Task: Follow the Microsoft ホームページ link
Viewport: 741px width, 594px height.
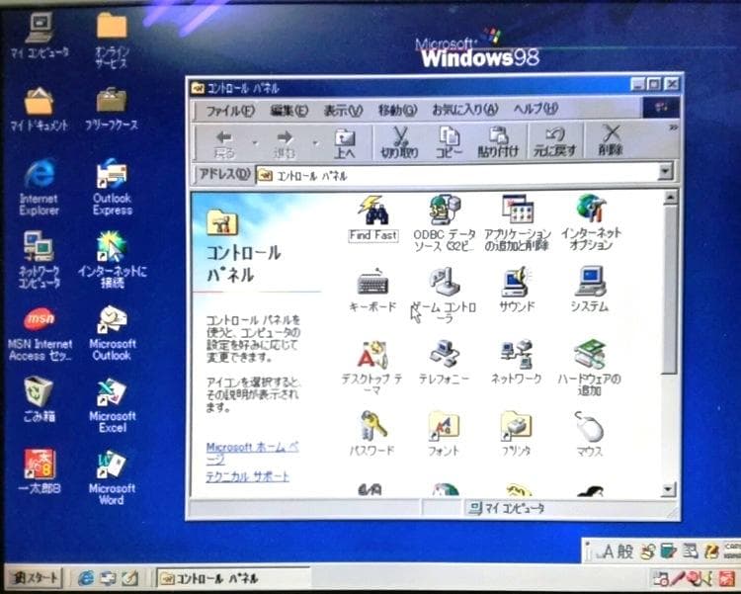Action: pyautogui.click(x=252, y=453)
